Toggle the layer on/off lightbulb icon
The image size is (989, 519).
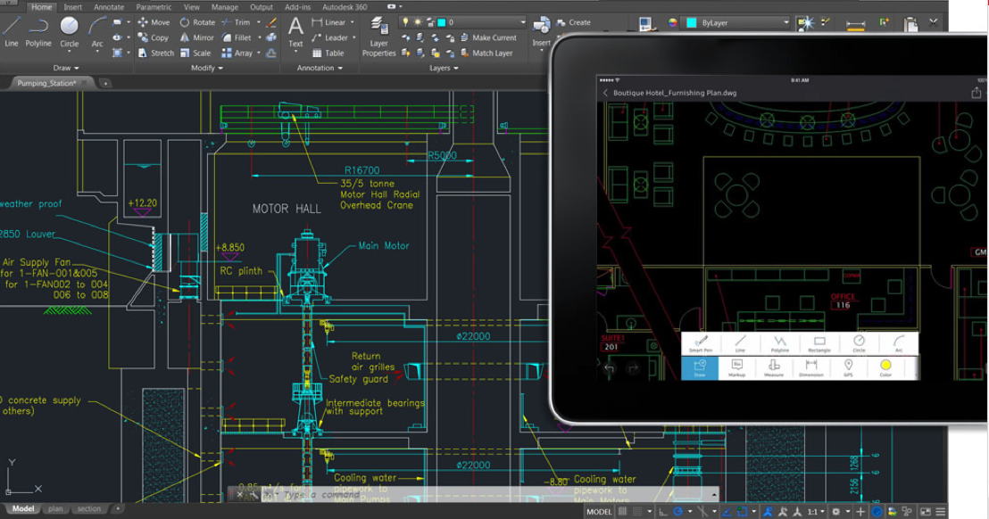[405, 22]
